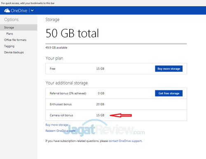The width and height of the screenshot is (206, 159).
Task: Click the contact OneDrive support link
Action: click(125, 141)
